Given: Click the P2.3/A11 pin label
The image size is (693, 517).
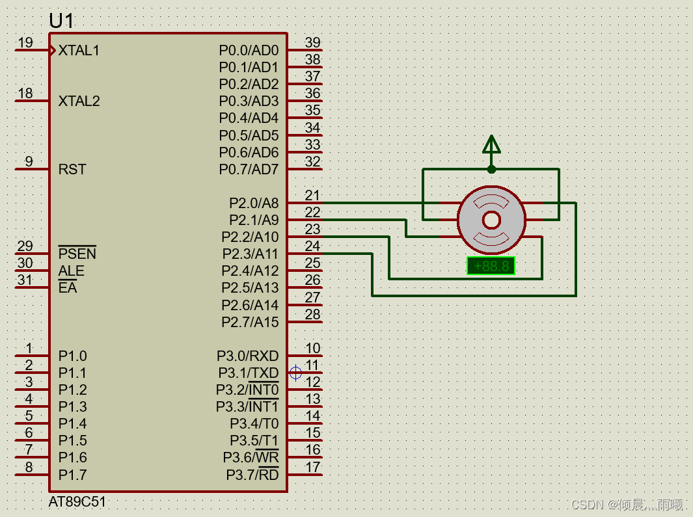Looking at the screenshot, I should coord(250,254).
